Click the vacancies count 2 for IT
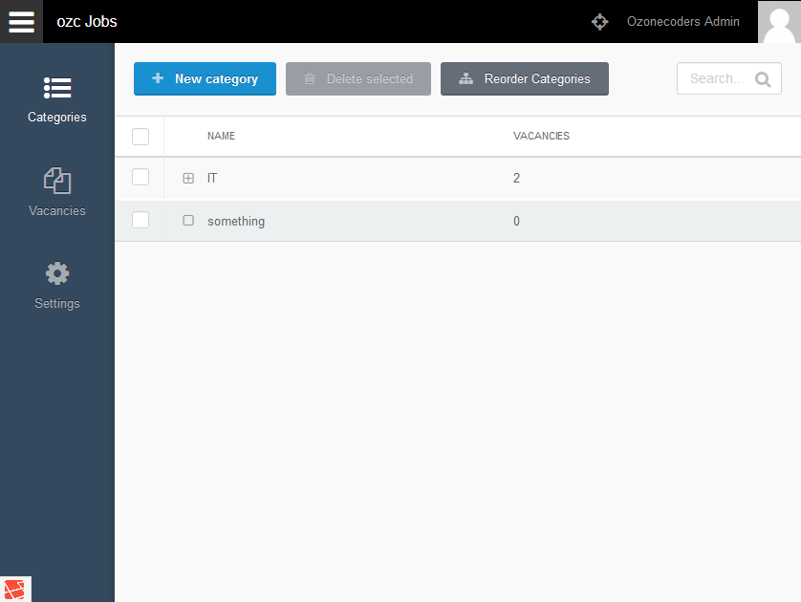 516,178
